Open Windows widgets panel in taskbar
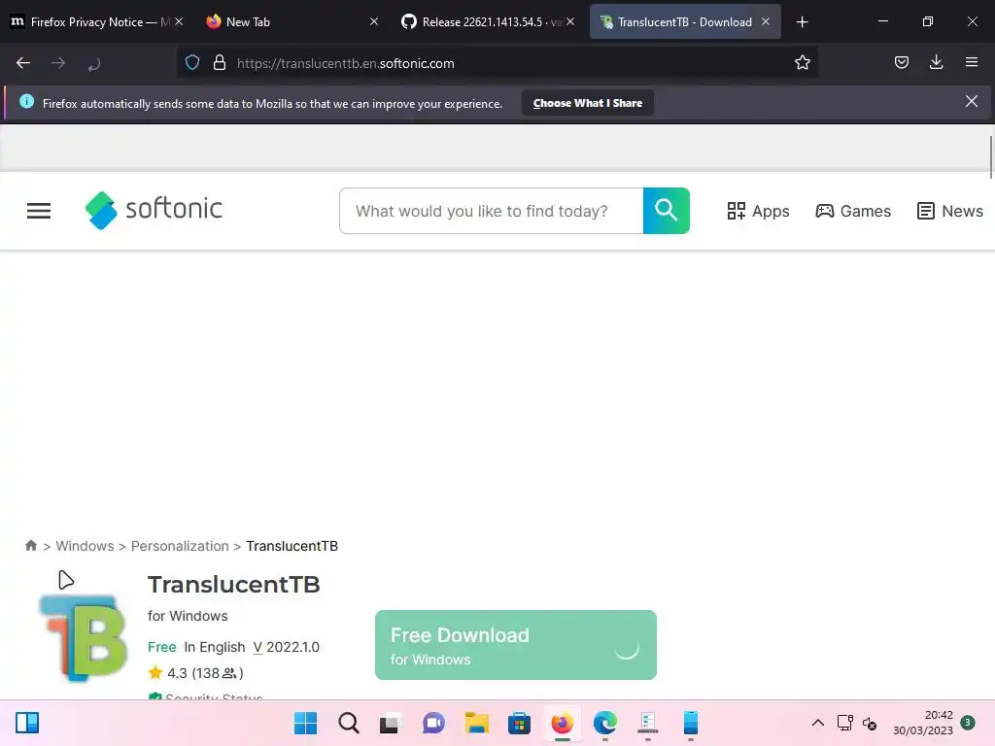 coord(27,723)
